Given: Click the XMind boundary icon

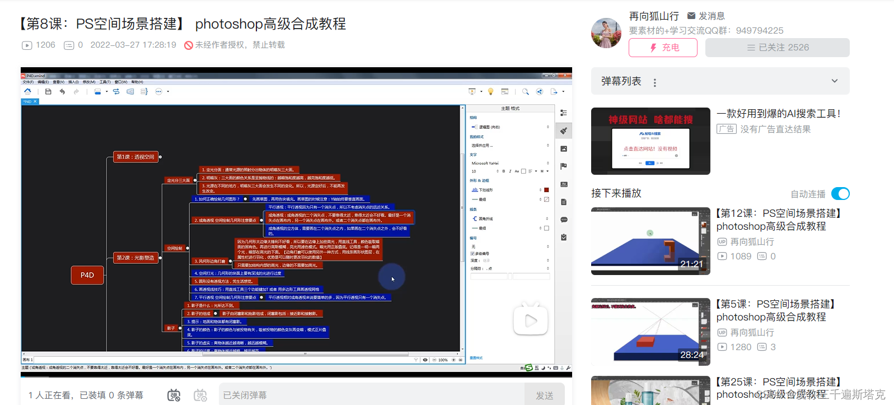Looking at the screenshot, I should [130, 91].
